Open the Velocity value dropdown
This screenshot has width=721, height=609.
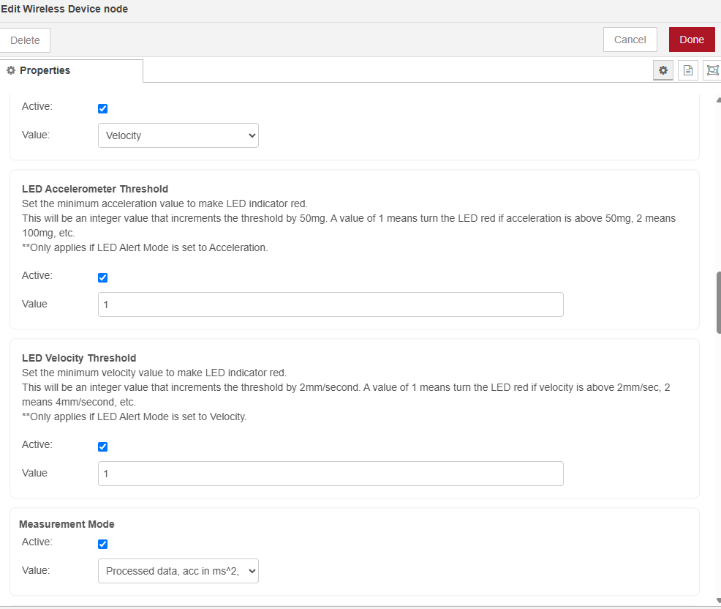[x=178, y=135]
